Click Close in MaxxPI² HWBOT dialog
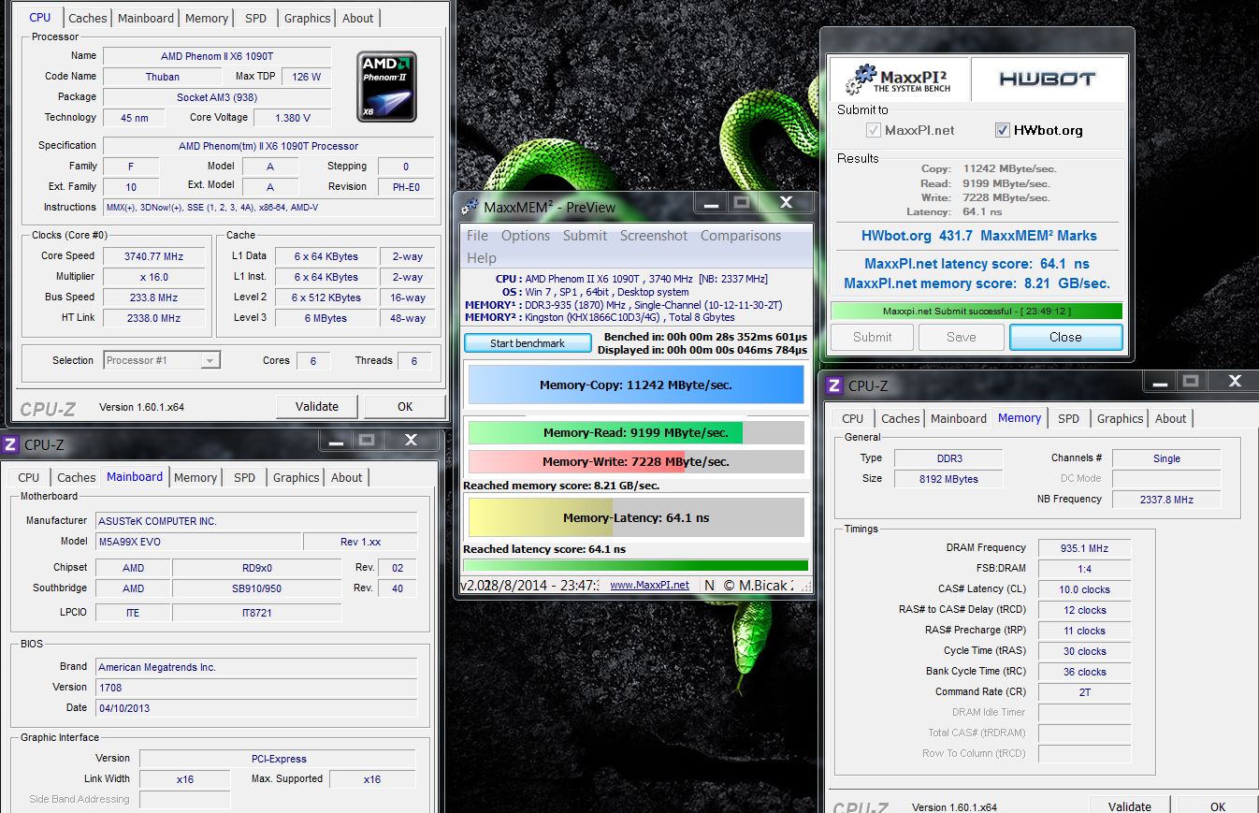 (x=1065, y=337)
